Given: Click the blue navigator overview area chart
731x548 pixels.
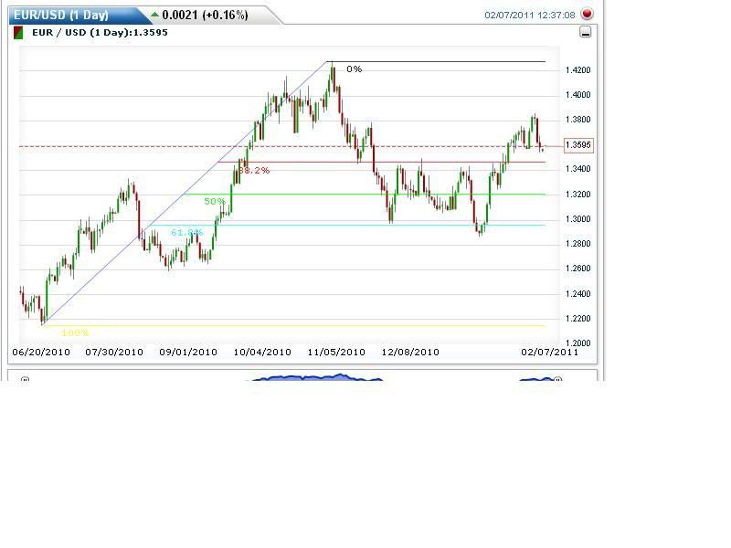Looking at the screenshot, I should tap(317, 377).
